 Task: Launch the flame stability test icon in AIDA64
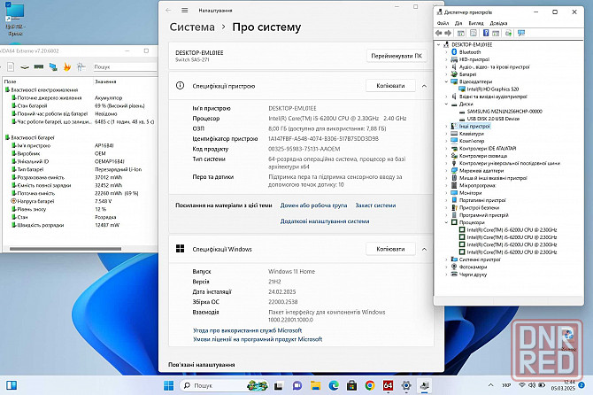[x=67, y=67]
